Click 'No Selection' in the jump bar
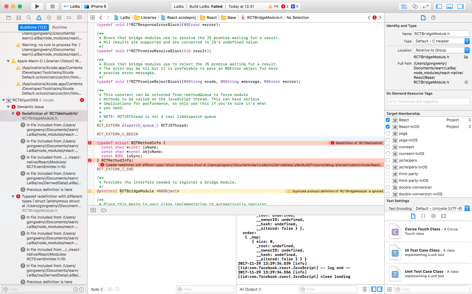This screenshot has width=472, height=294. [298, 18]
